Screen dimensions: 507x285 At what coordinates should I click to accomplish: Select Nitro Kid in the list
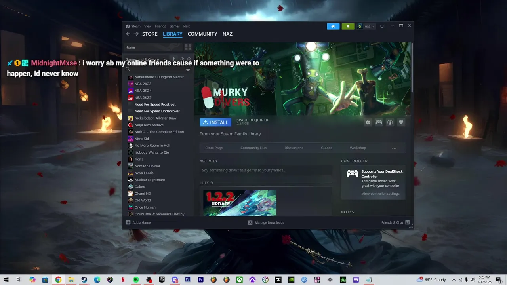141,139
